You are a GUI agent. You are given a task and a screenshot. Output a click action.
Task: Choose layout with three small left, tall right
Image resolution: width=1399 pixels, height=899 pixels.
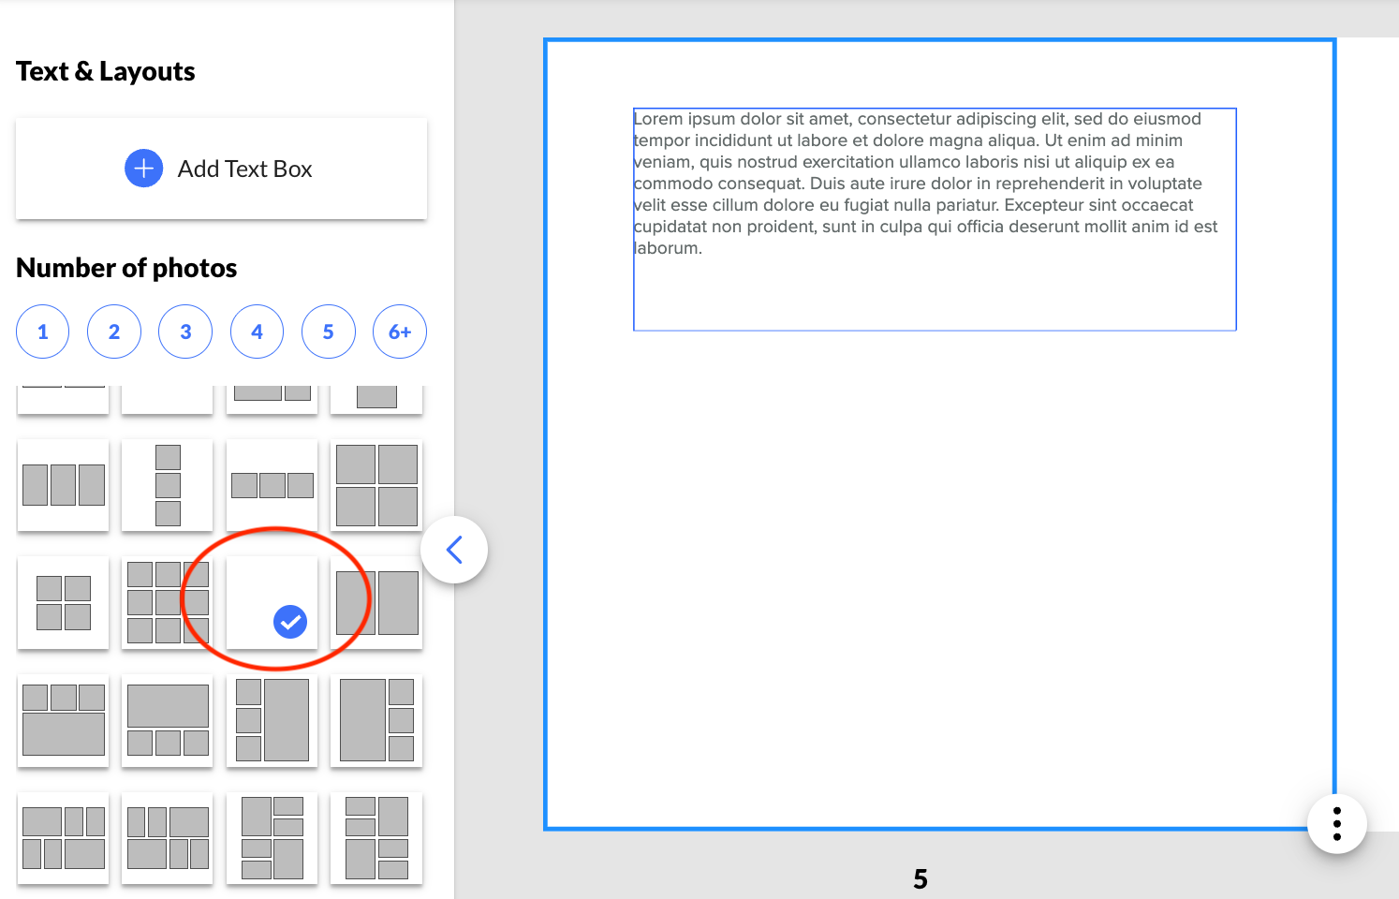(272, 720)
